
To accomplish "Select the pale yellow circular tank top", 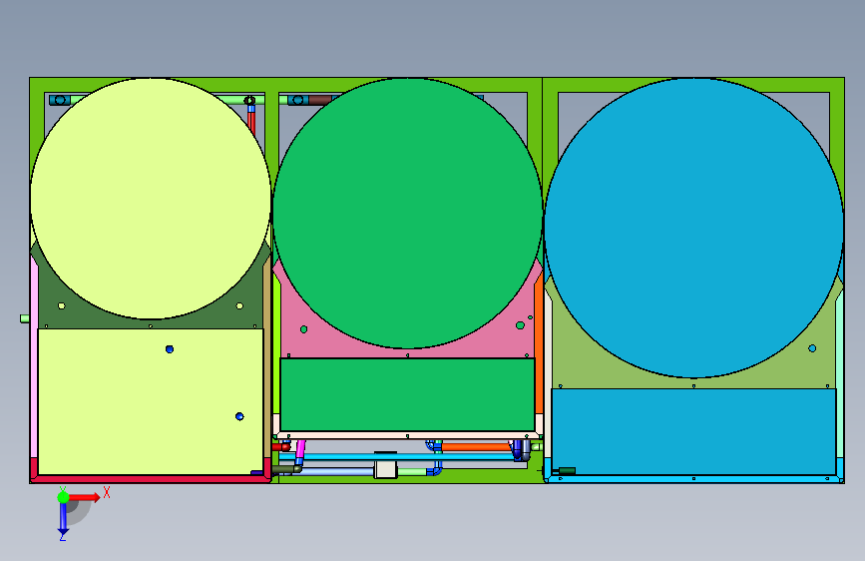I will [x=151, y=199].
